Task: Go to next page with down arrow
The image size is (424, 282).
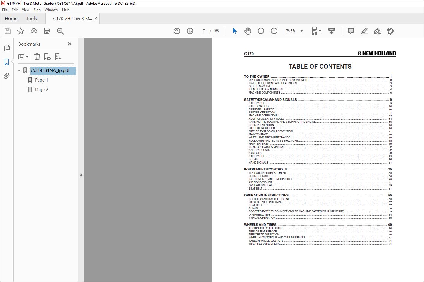Action: pos(190,31)
